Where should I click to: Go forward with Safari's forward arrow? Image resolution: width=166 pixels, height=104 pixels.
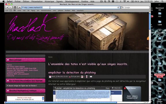(x=10, y=8)
